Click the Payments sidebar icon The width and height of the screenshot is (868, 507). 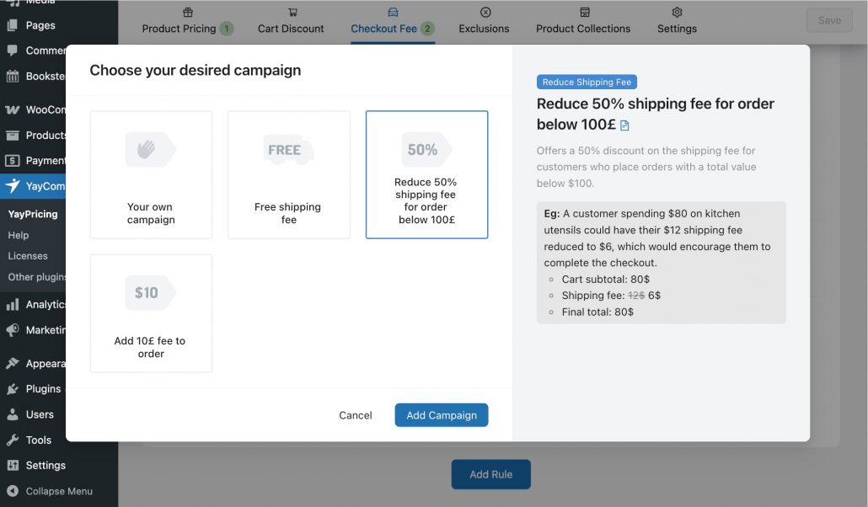tap(12, 161)
